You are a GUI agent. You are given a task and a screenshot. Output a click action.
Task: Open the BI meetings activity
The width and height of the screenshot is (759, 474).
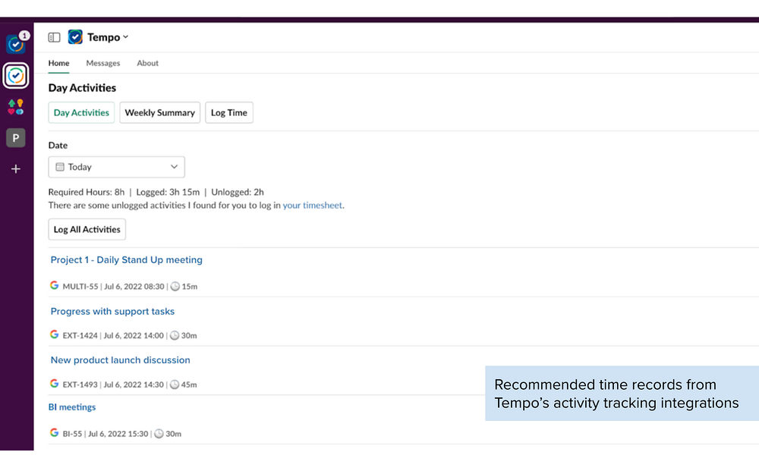[72, 407]
